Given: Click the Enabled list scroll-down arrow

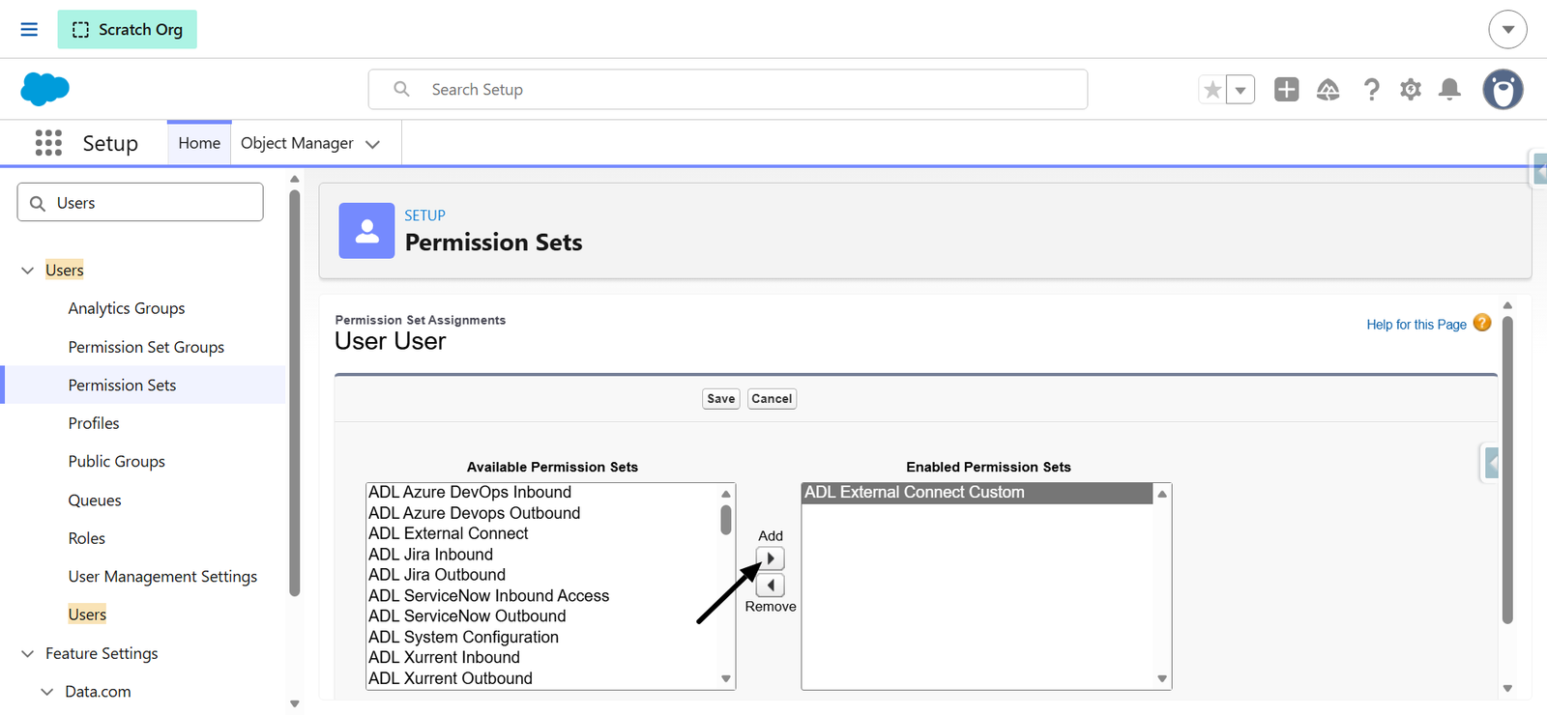Looking at the screenshot, I should pos(1162,679).
